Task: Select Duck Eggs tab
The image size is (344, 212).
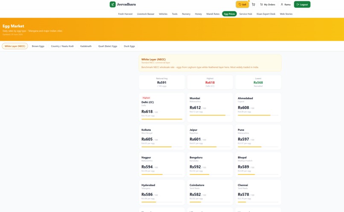Action: point(129,46)
